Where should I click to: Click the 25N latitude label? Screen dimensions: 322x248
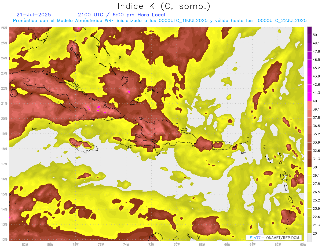[4, 43]
